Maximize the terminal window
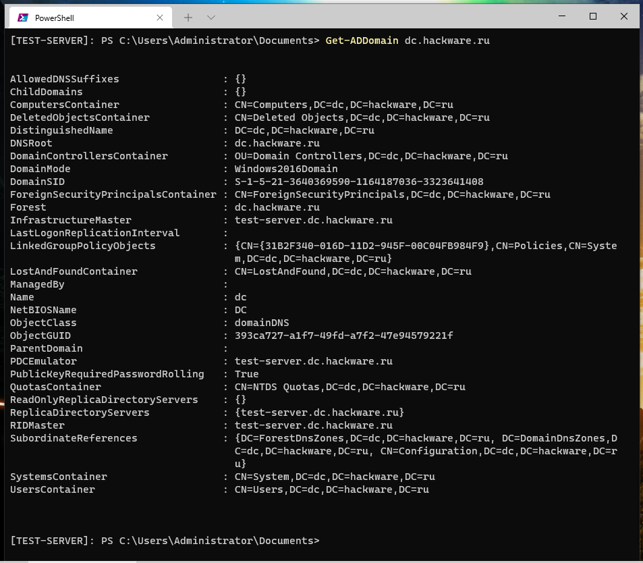This screenshot has width=643, height=563. [x=593, y=16]
